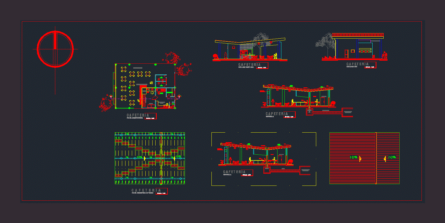Select yellow slope arrow right of striped roof ridge
445x223 pixels.
(x=385, y=158)
